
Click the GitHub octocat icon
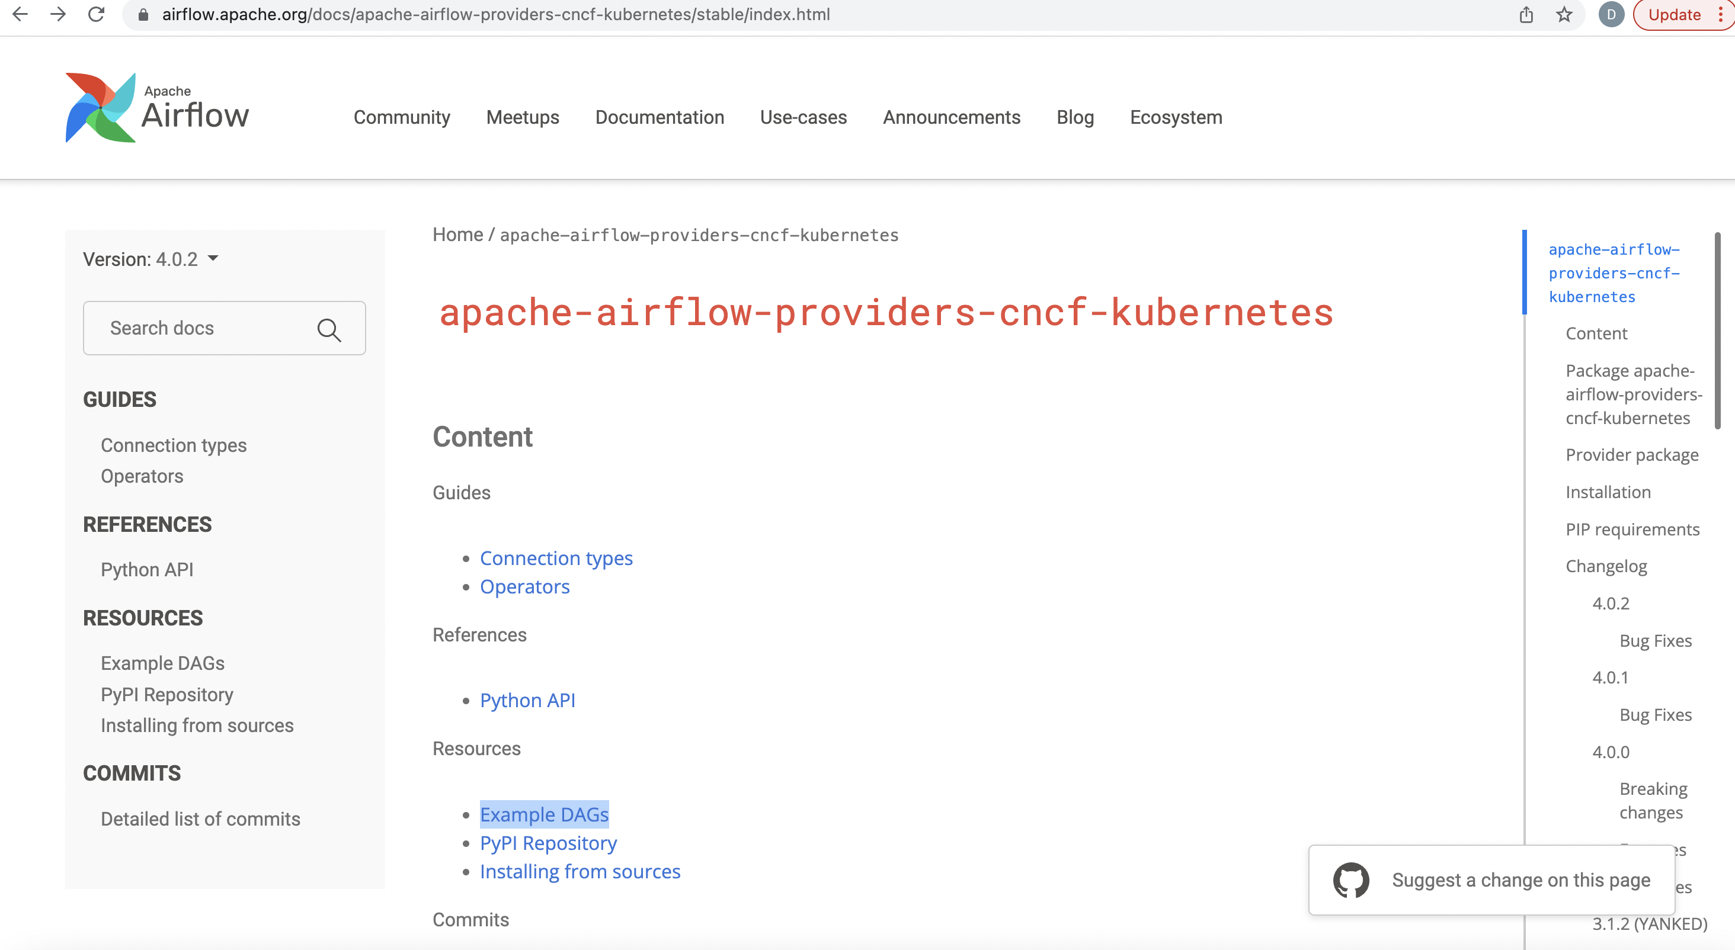point(1351,880)
